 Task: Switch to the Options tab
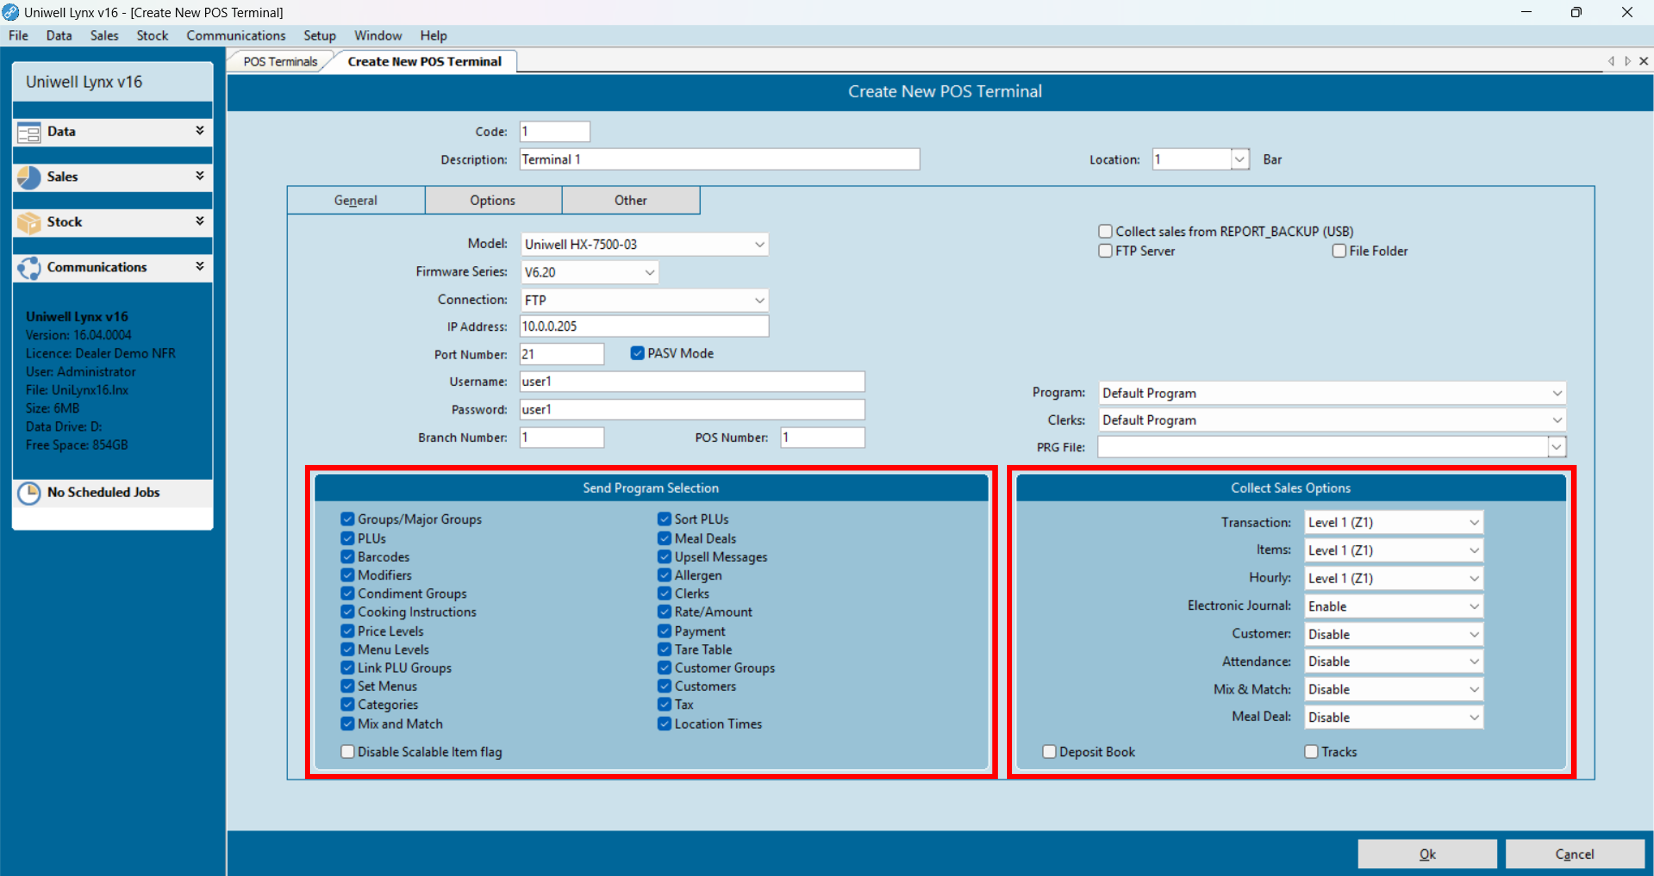[x=492, y=200]
